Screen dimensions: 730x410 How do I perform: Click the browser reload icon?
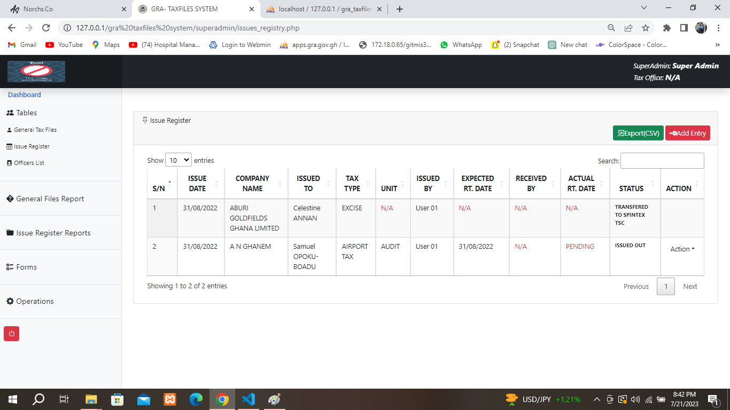tap(46, 28)
